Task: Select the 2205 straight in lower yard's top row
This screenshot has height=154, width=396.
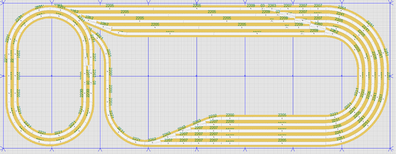Action: (282, 115)
